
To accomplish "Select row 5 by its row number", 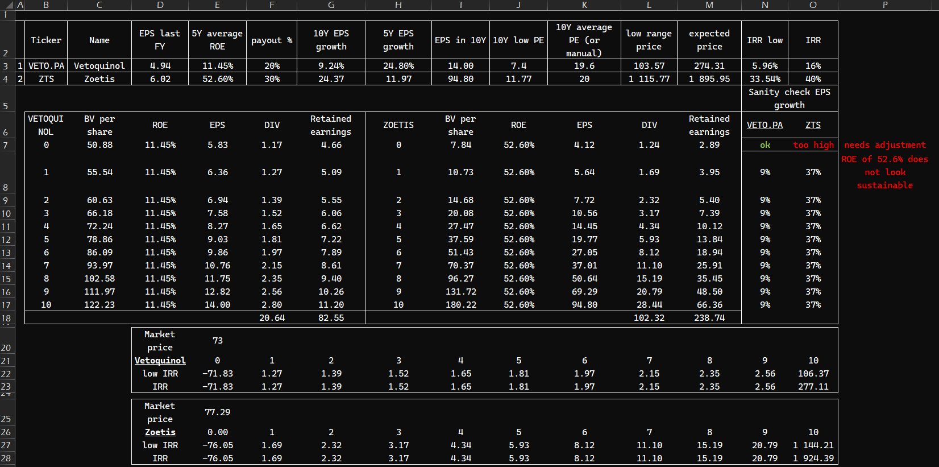I will click(6, 98).
